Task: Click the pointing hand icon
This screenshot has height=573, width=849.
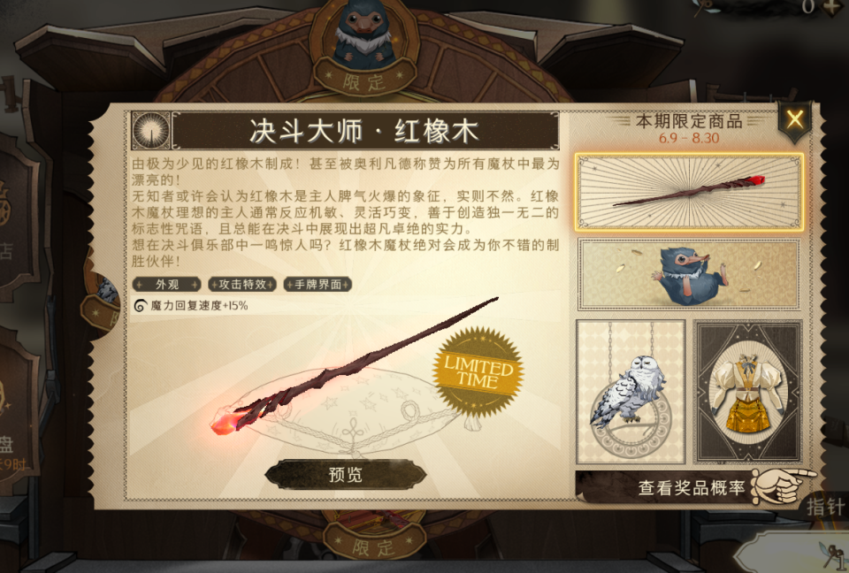Action: [x=780, y=485]
